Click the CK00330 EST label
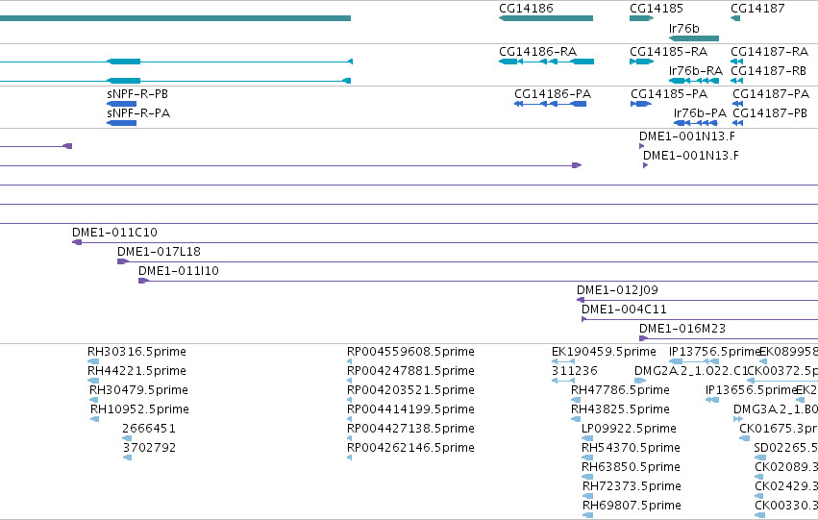The height and width of the screenshot is (520, 818). (x=786, y=506)
